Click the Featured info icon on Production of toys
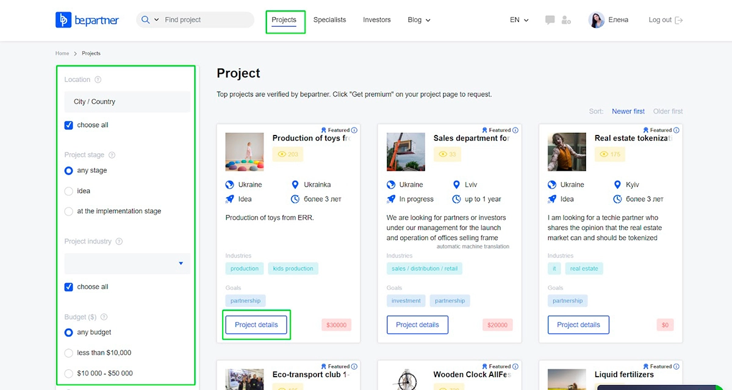The image size is (732, 390). coord(354,130)
